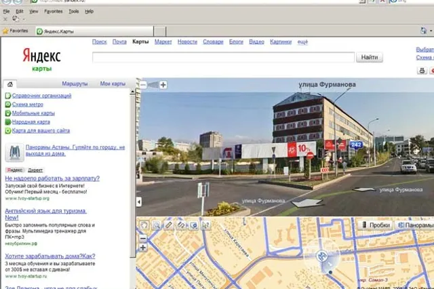The image size is (434, 289).
Task: Open a new browser tab
Action: click(160, 31)
